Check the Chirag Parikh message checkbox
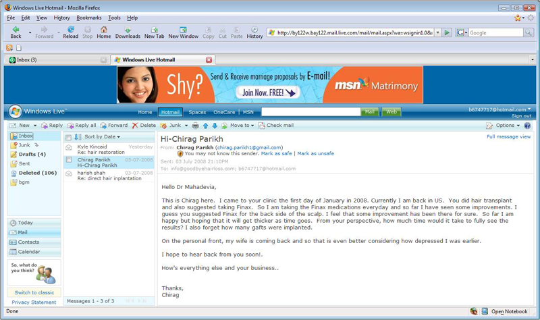The height and width of the screenshot is (320, 540). click(68, 160)
